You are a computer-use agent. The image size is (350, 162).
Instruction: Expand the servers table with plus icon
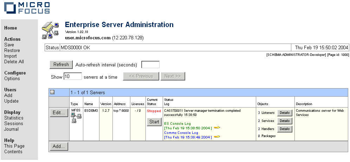[52, 92]
